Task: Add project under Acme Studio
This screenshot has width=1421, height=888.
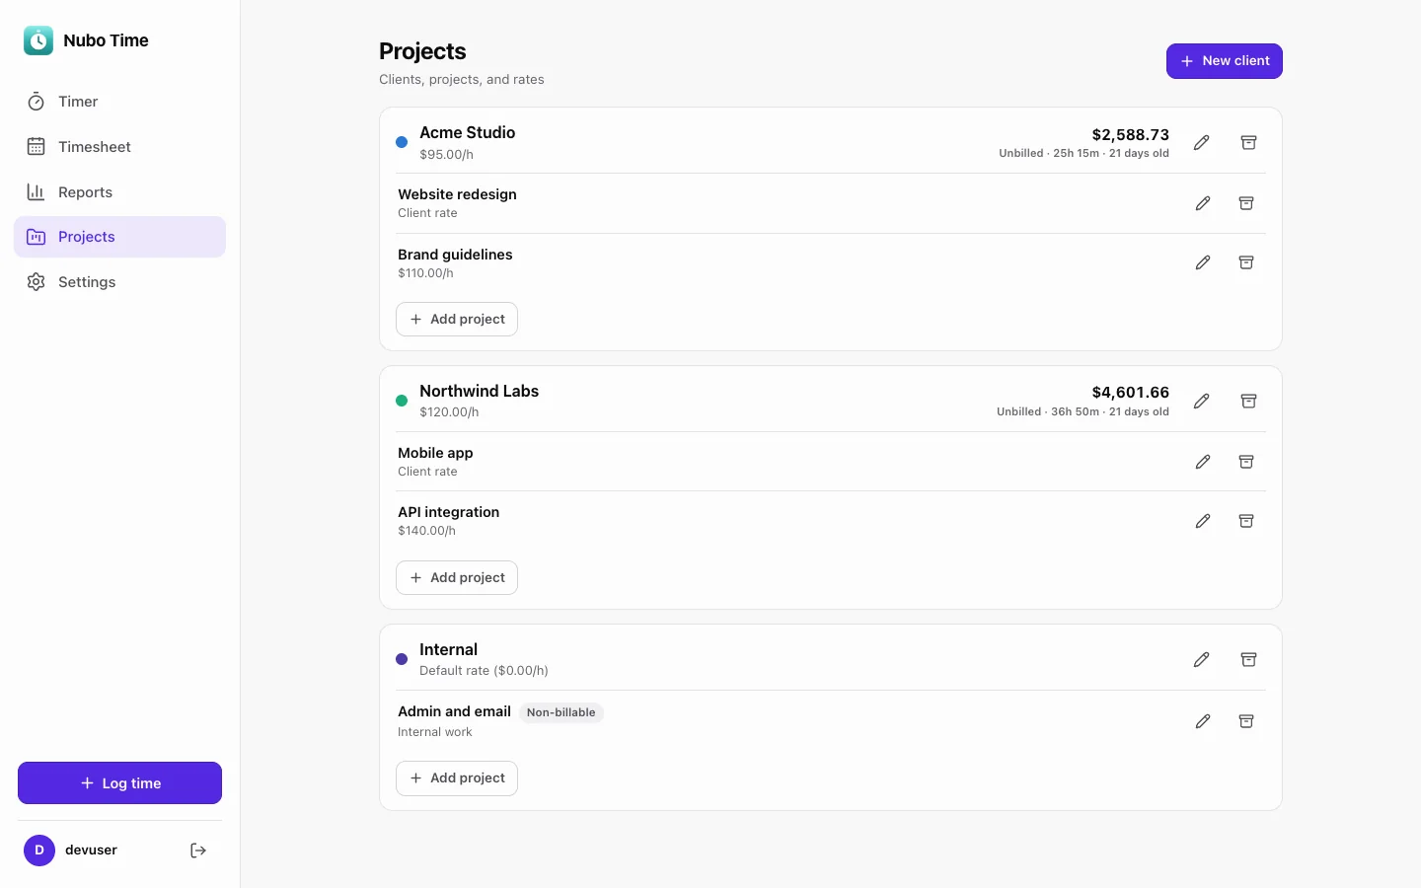Action: [x=457, y=319]
